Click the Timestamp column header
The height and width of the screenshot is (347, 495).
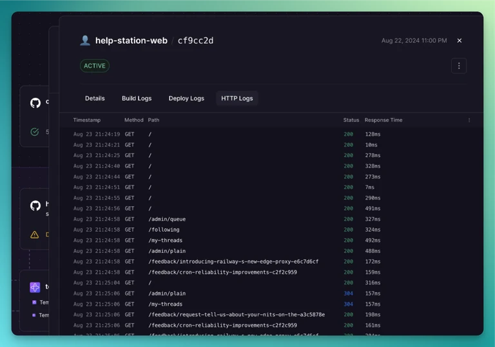pos(87,120)
